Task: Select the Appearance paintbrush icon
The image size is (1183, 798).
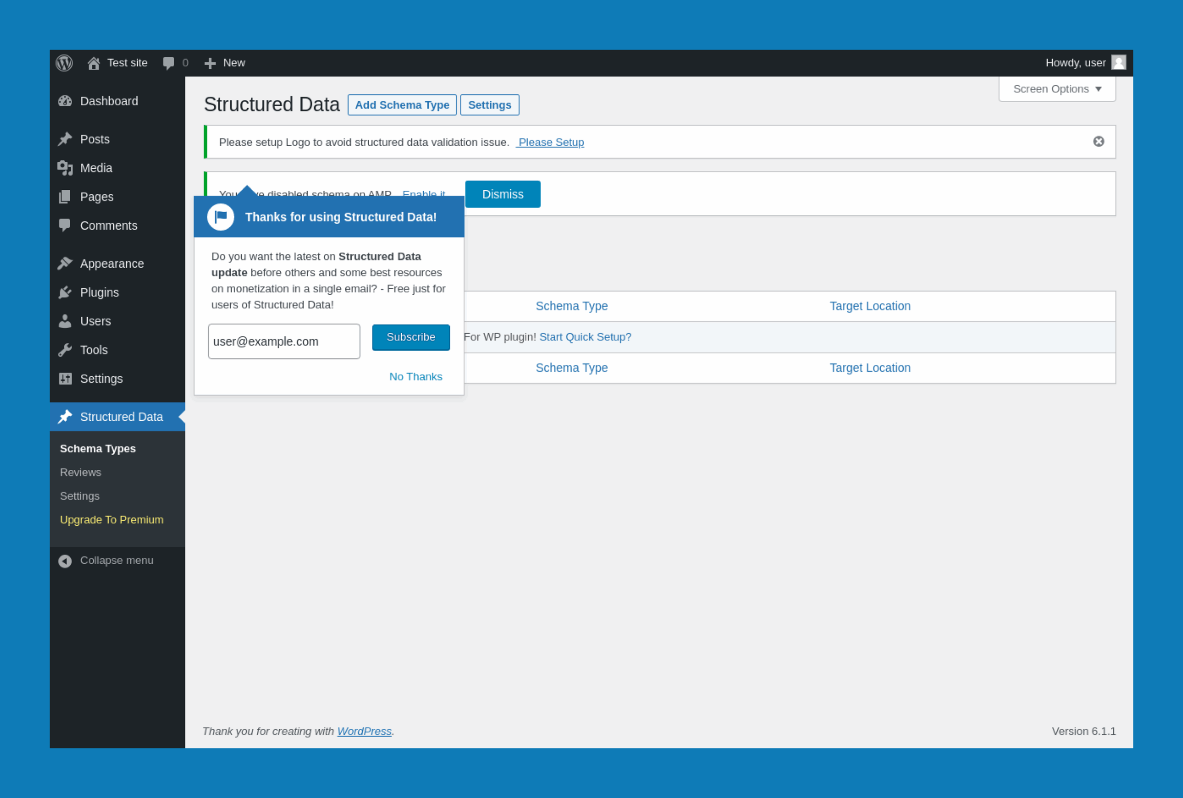Action: tap(65, 262)
